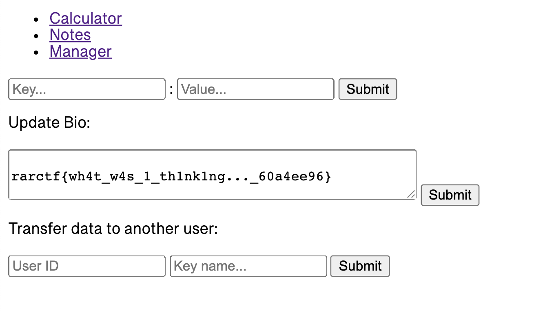The image size is (554, 311).
Task: Click the colon between Key and Value
Action: pyautogui.click(x=171, y=89)
